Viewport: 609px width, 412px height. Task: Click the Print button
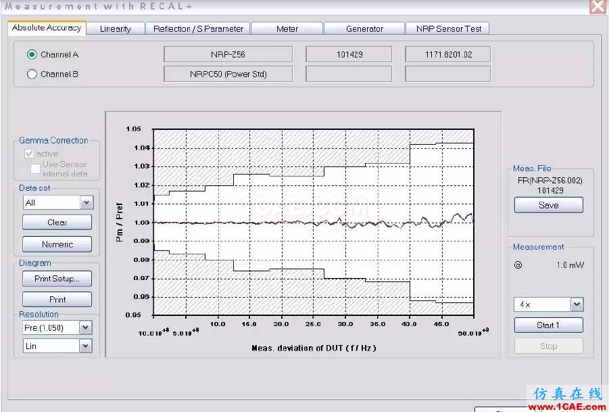(57, 300)
